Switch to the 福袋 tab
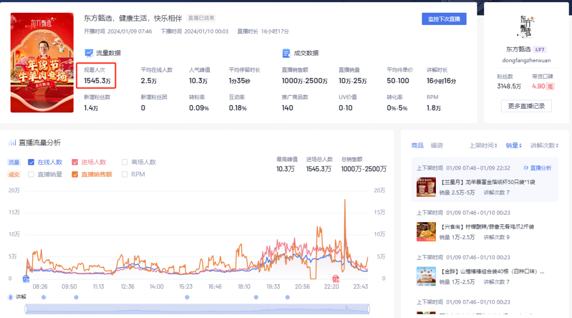572x318 pixels. tap(436, 146)
